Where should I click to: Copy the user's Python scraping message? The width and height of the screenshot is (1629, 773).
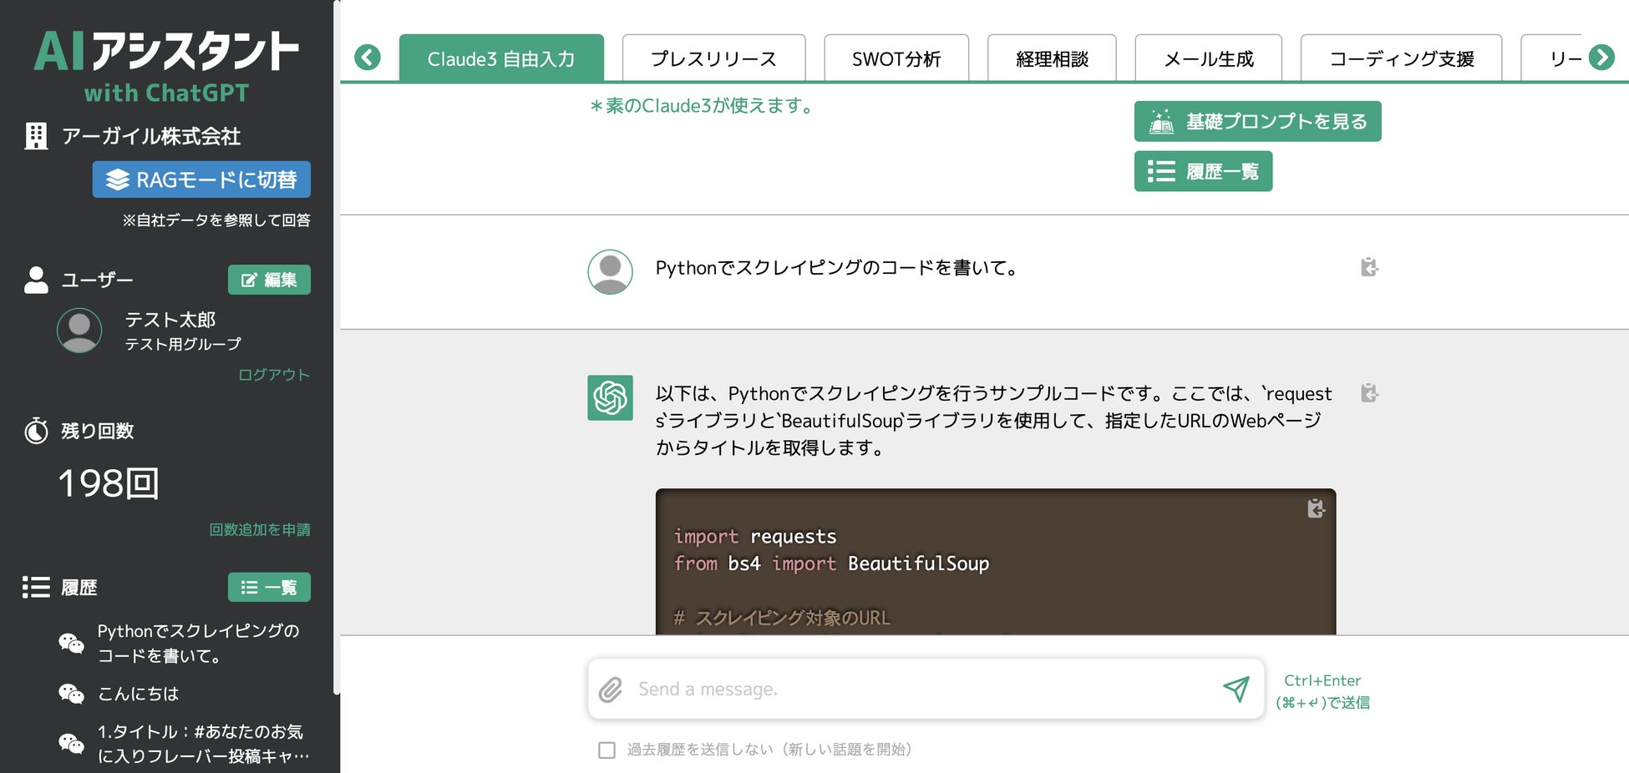(1368, 267)
